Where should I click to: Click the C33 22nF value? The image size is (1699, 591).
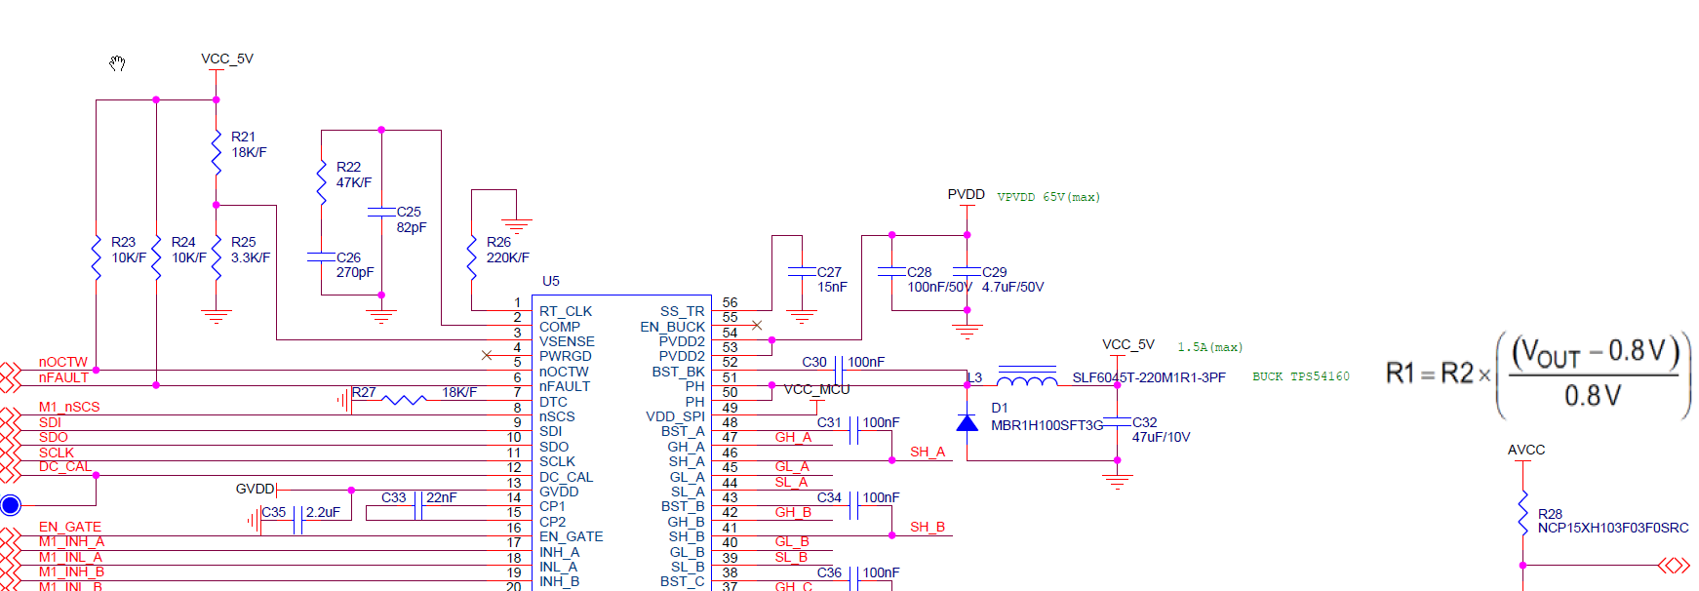[x=442, y=497]
